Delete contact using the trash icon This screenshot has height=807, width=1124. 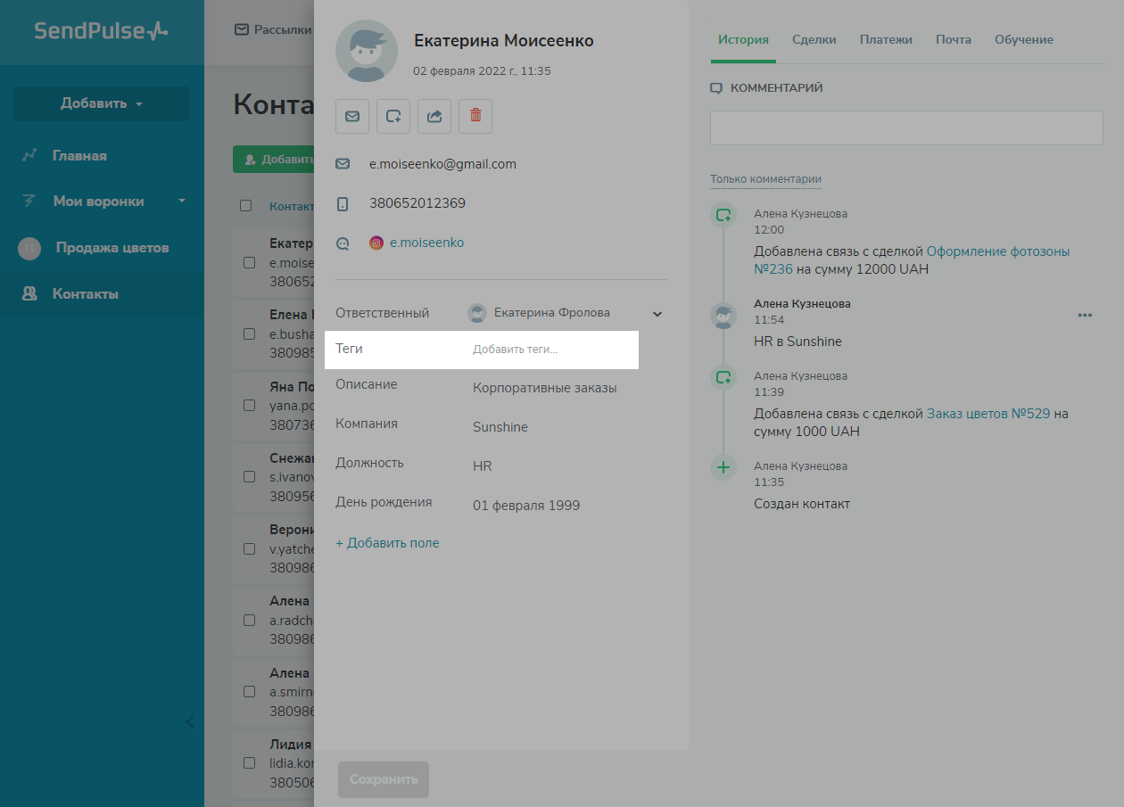(475, 117)
